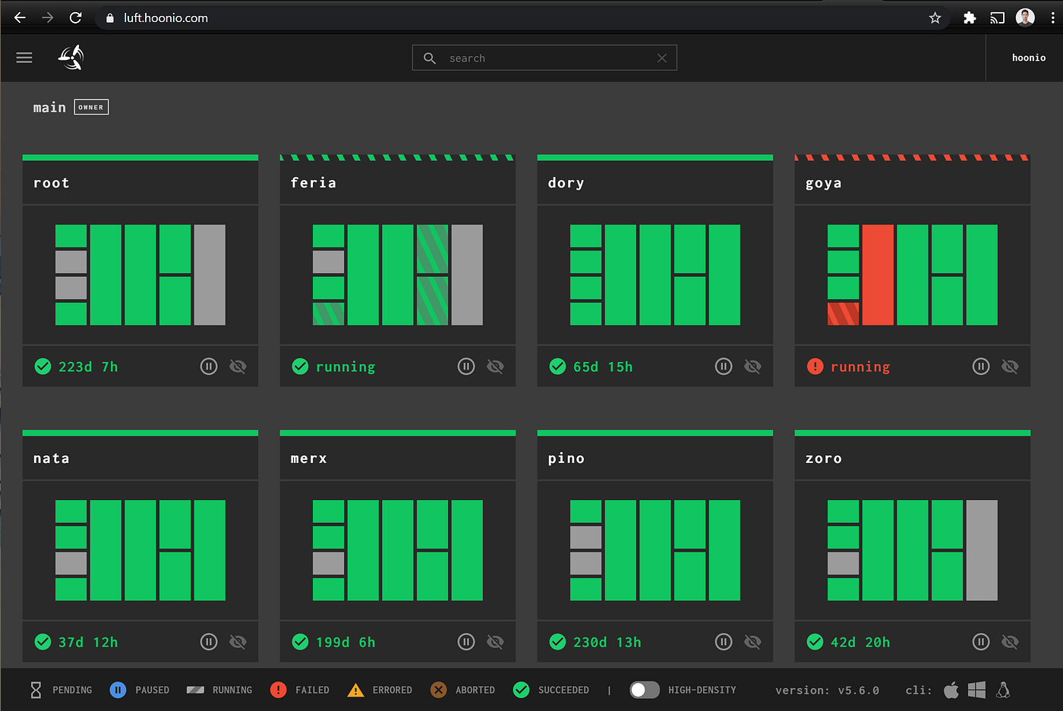1063x711 pixels.
Task: Click inside the search input field
Action: coord(531,57)
